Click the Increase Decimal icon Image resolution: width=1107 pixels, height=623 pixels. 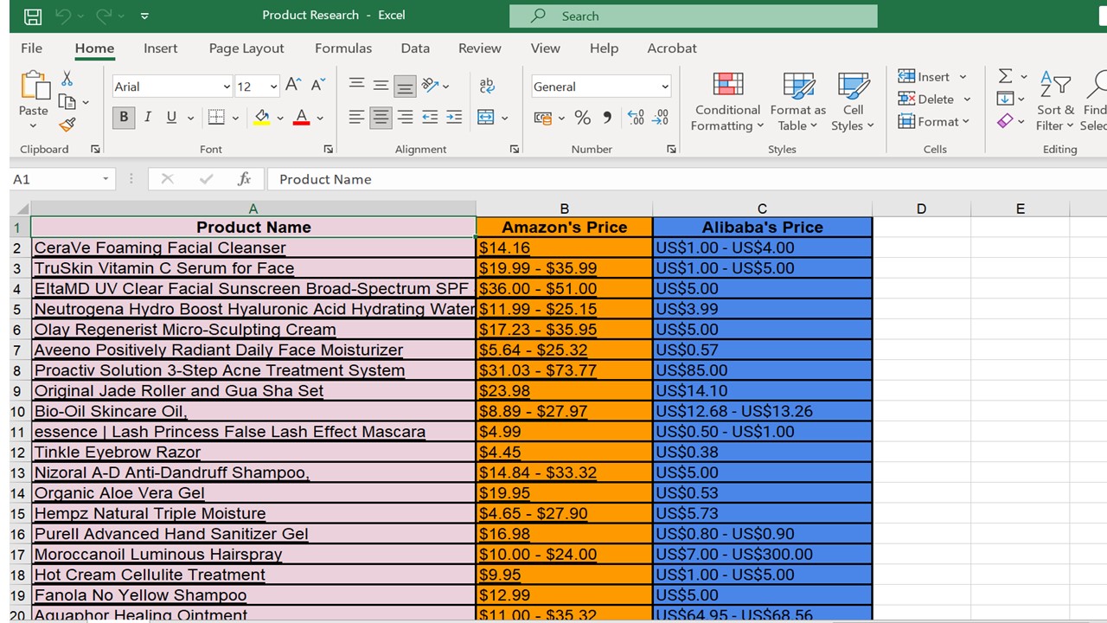(x=636, y=118)
